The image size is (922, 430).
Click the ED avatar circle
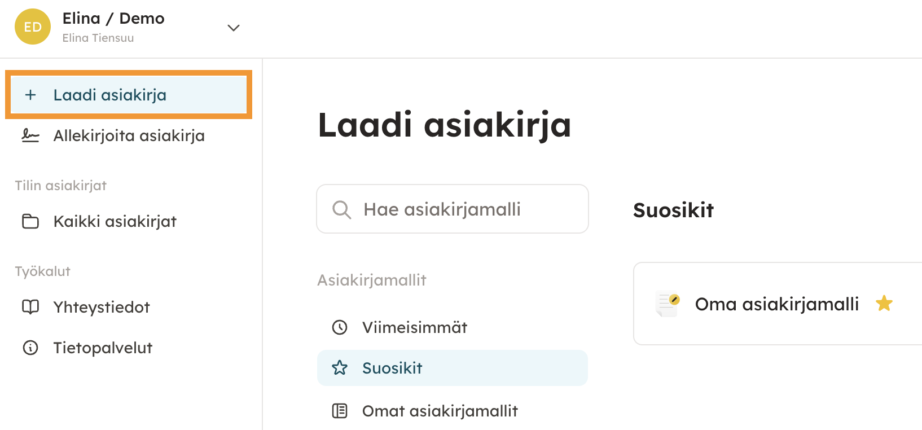click(x=33, y=27)
